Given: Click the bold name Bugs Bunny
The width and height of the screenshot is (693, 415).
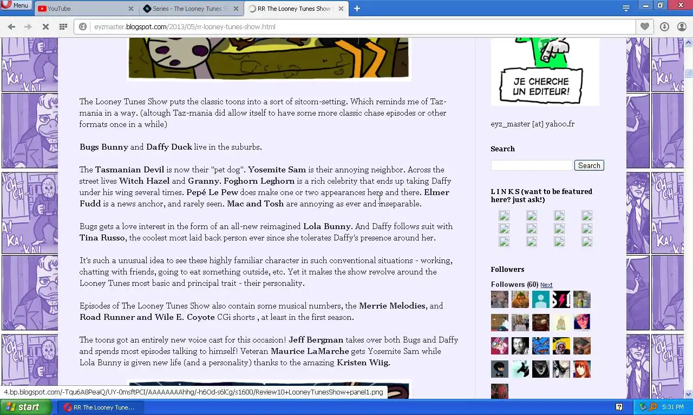Looking at the screenshot, I should (104, 147).
